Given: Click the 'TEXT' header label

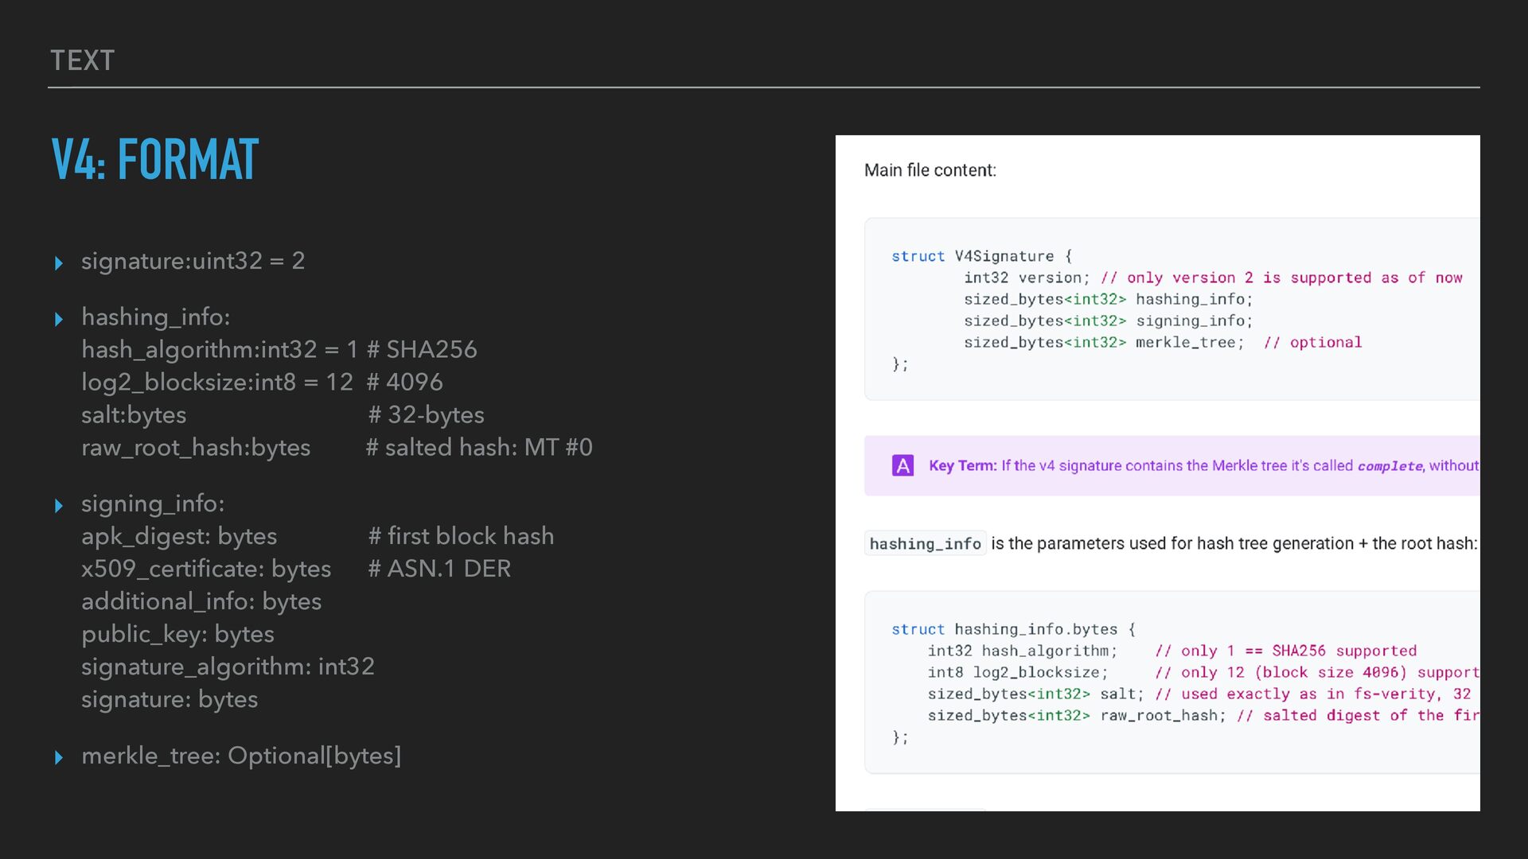Looking at the screenshot, I should pos(83,60).
